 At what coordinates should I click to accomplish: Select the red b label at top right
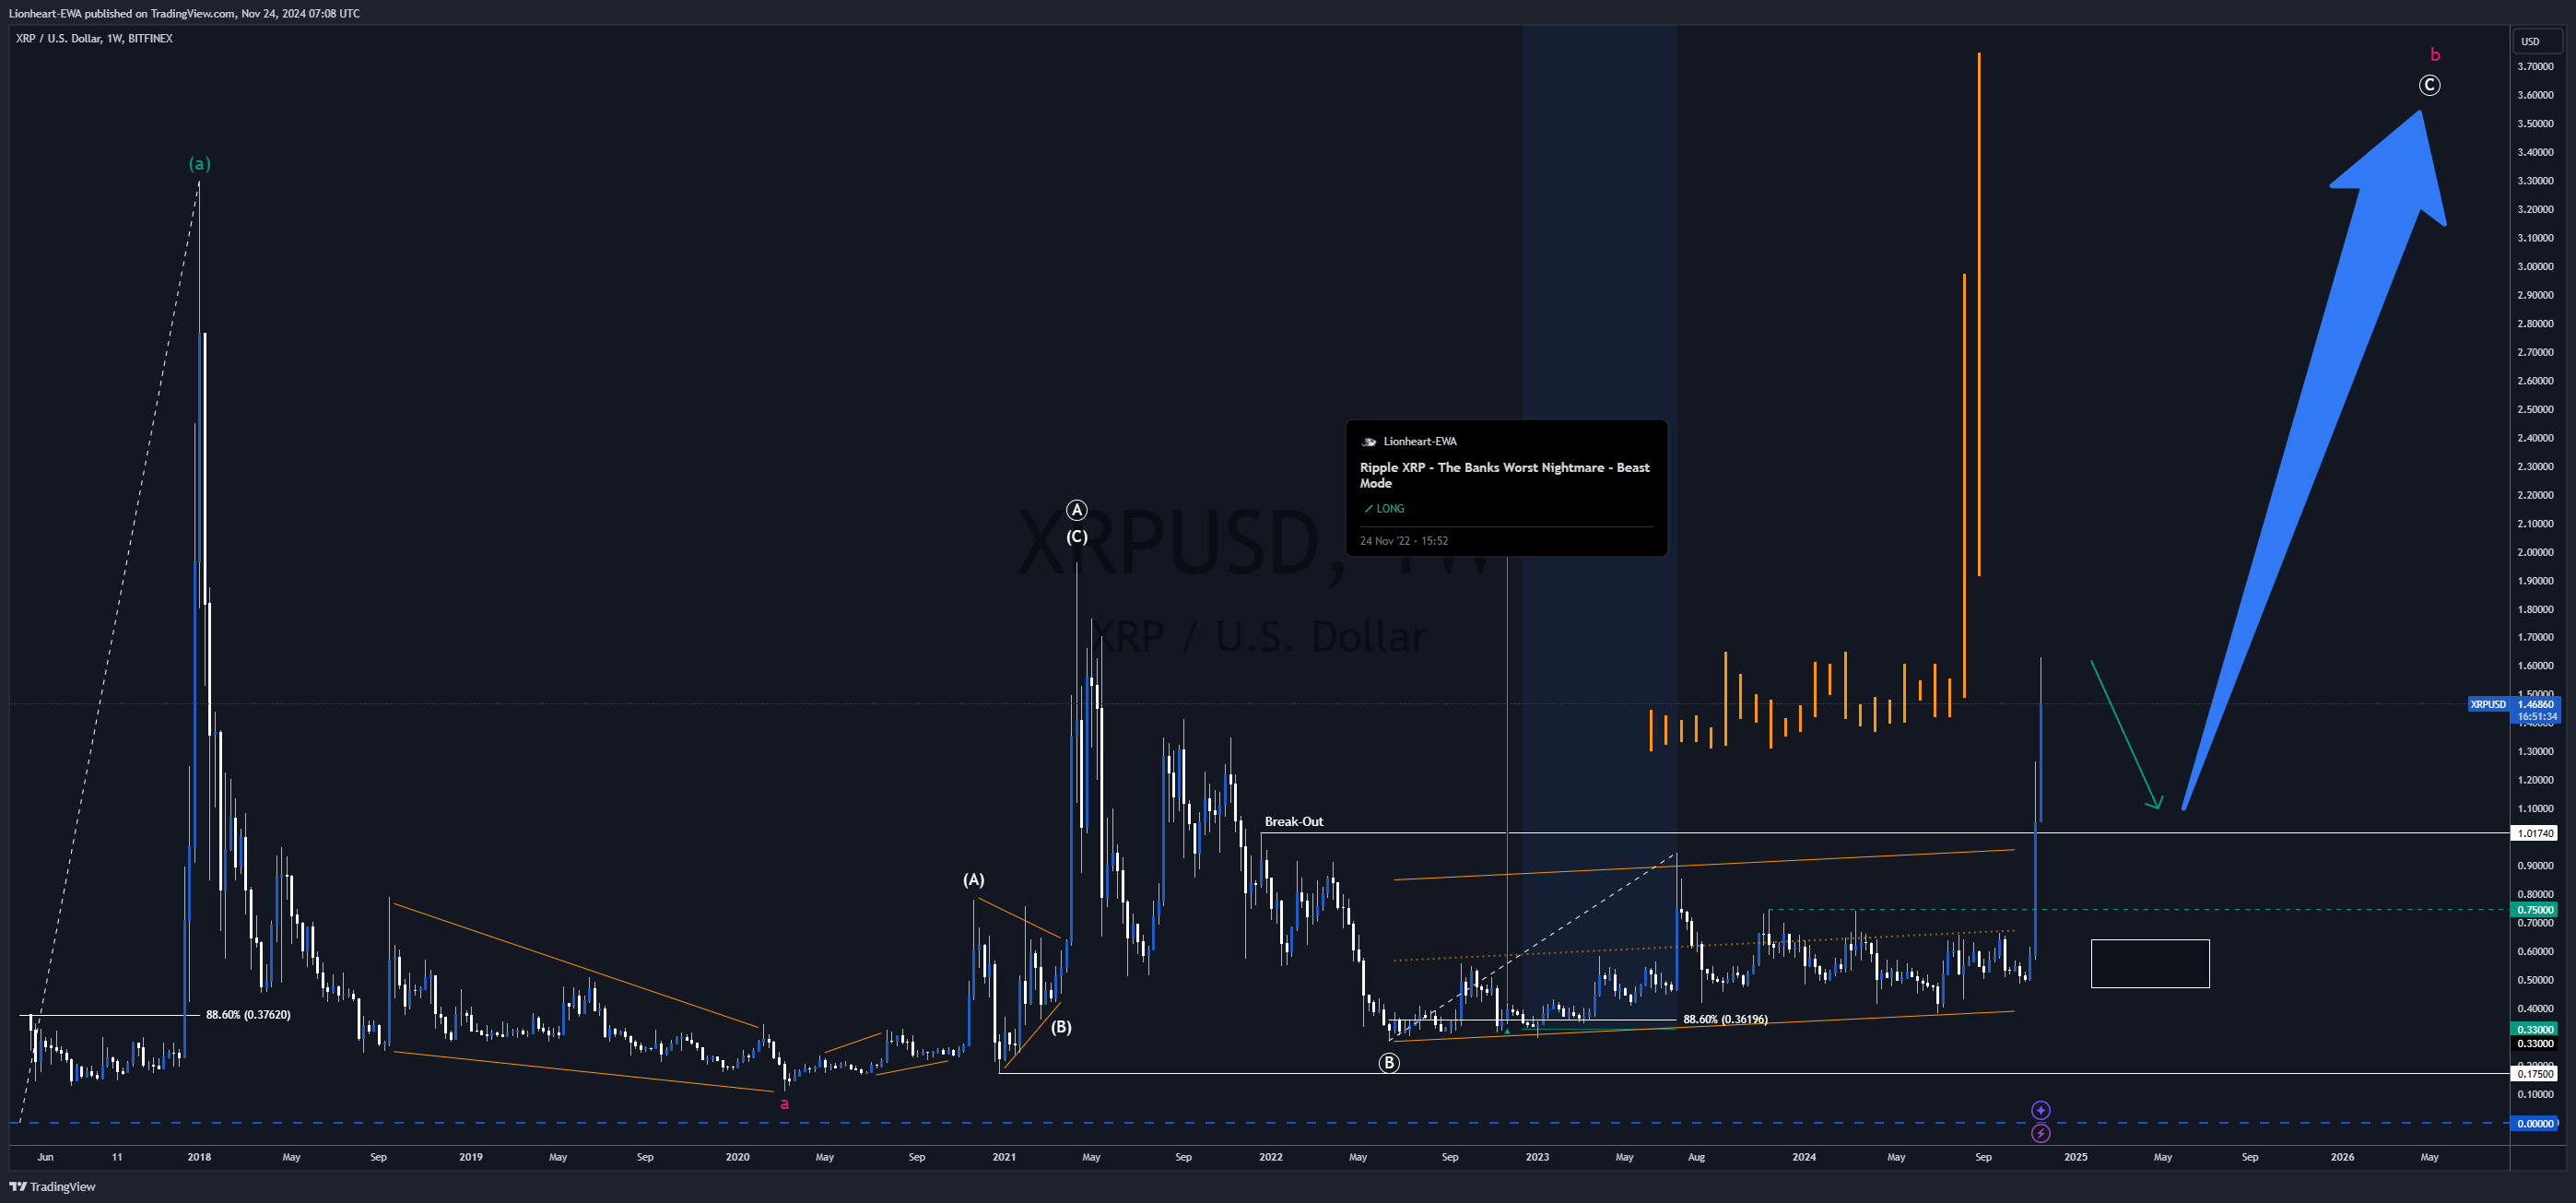coord(2435,55)
